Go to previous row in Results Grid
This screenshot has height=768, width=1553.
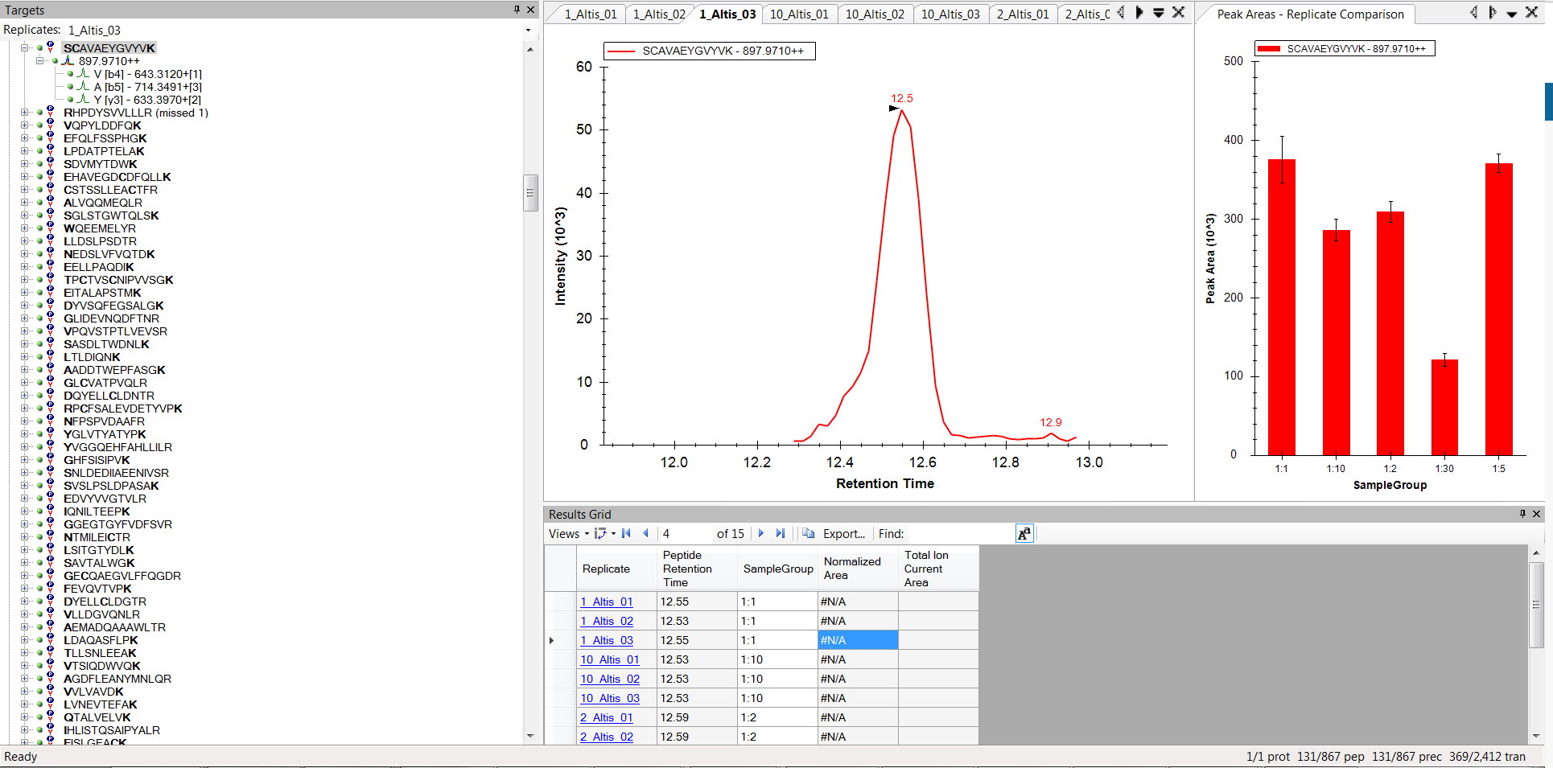(x=645, y=533)
